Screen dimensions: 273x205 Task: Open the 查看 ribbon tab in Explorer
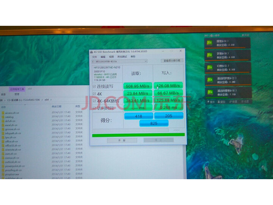click(3, 94)
